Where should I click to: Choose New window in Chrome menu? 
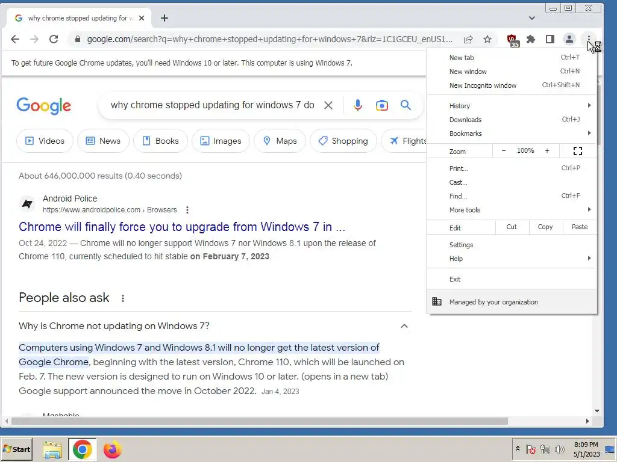(x=512, y=72)
